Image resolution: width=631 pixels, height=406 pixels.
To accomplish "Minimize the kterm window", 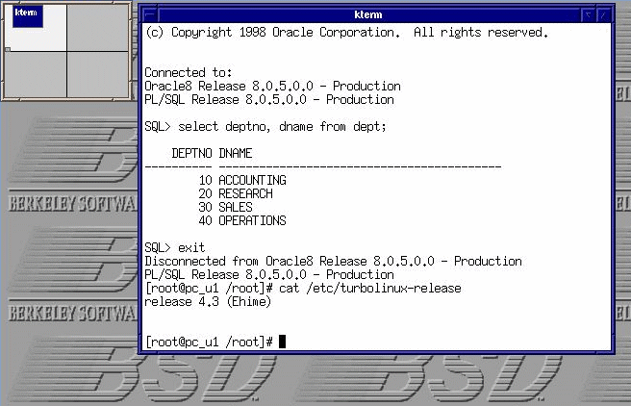I will (588, 15).
